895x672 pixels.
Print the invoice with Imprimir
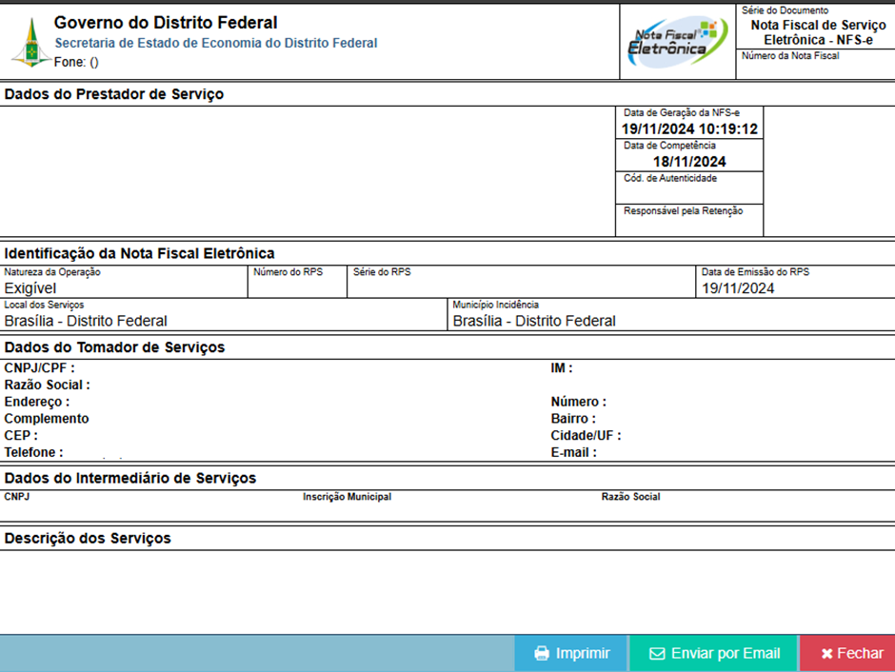[x=571, y=654]
